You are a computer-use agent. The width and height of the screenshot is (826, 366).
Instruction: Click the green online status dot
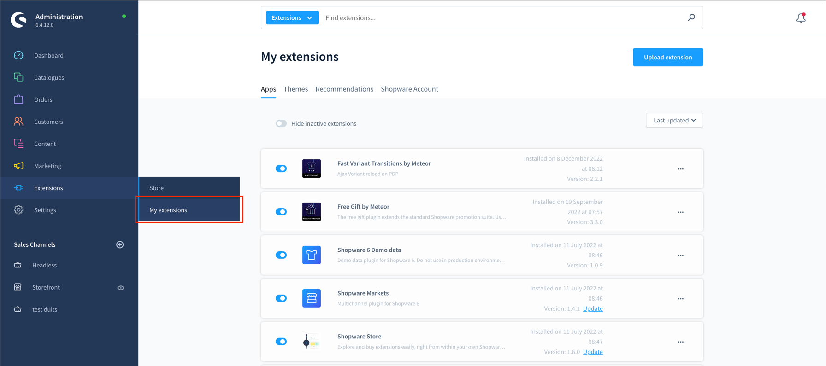(x=124, y=17)
